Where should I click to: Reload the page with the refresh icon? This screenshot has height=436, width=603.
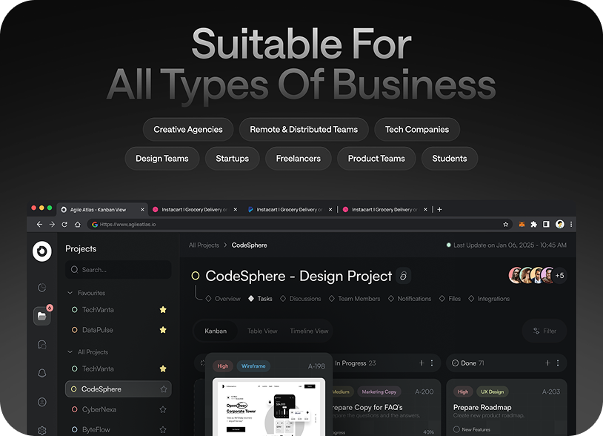pos(64,225)
